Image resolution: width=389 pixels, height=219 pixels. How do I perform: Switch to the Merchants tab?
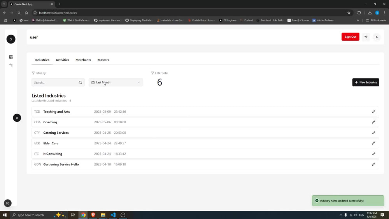pyautogui.click(x=83, y=60)
